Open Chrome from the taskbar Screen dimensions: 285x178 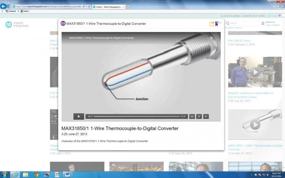[x=36, y=175]
